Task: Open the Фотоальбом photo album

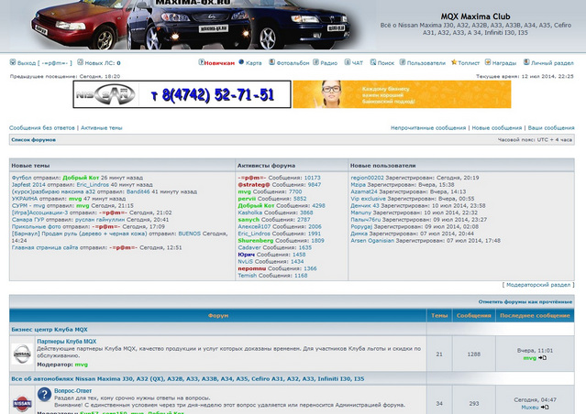Action: (x=271, y=63)
